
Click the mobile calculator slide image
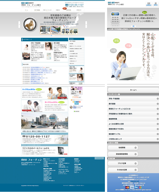pos(115,18)
